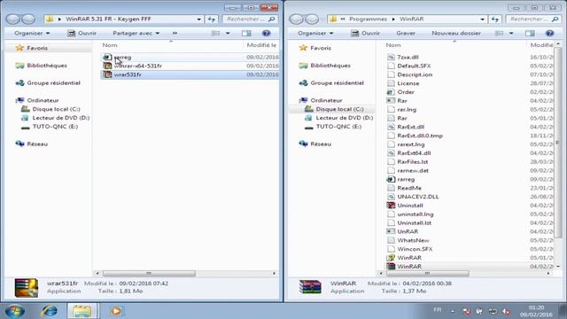This screenshot has height=319, width=567.
Task: Click forward arrow in left Explorer window
Action: [28, 19]
